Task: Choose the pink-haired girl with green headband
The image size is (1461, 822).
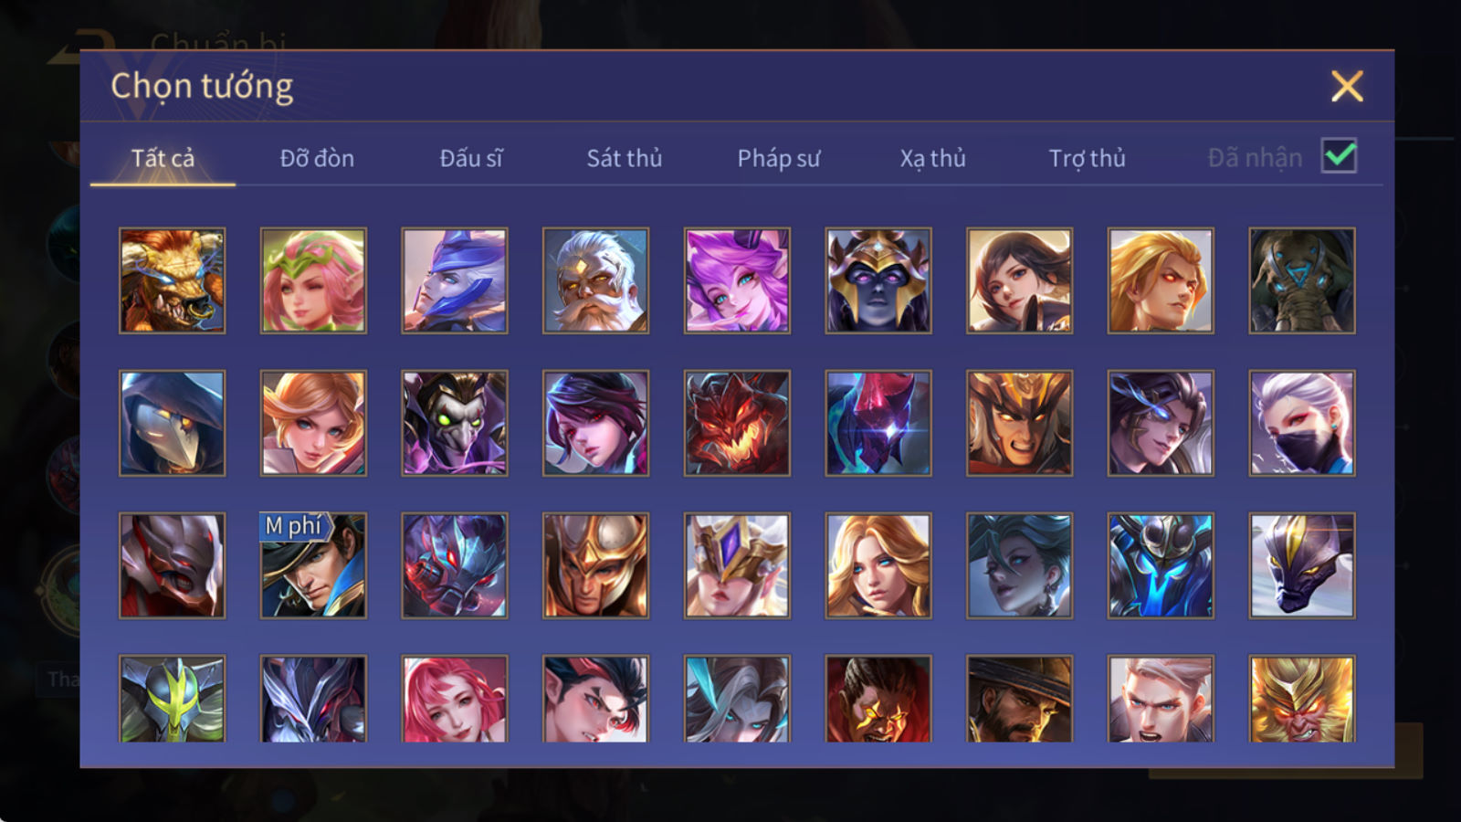Action: 313,280
